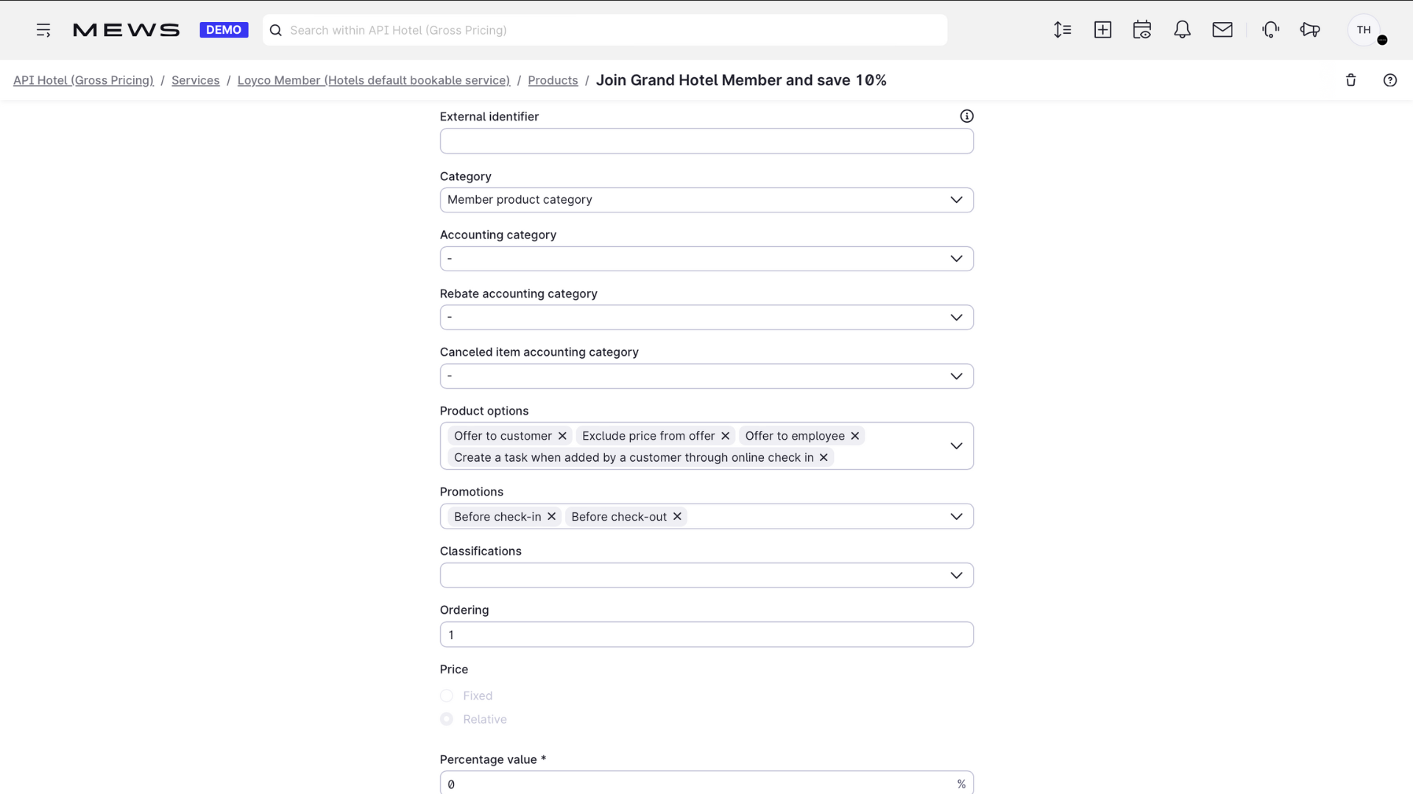Remove the Offer to employee tag
1413x794 pixels.
pyautogui.click(x=855, y=436)
